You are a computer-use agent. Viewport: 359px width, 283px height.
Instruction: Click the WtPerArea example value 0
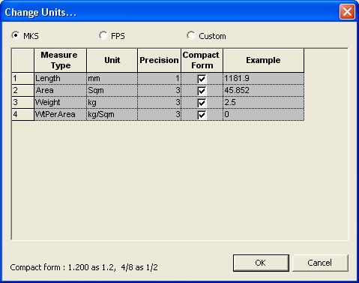tap(263, 114)
